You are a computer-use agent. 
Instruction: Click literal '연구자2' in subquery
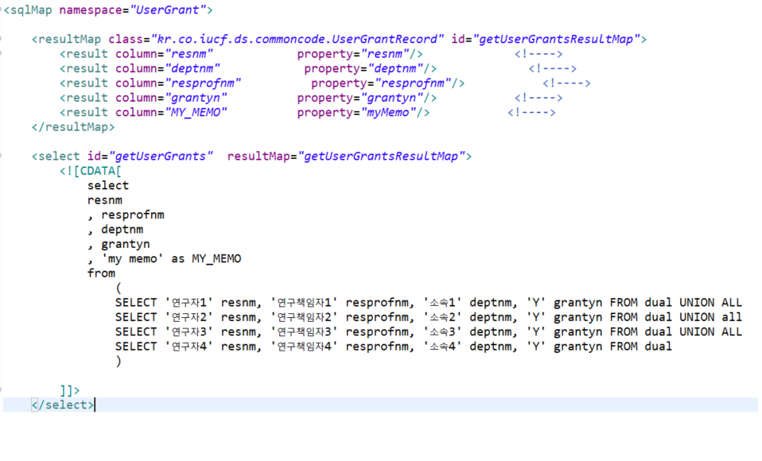[x=189, y=317]
